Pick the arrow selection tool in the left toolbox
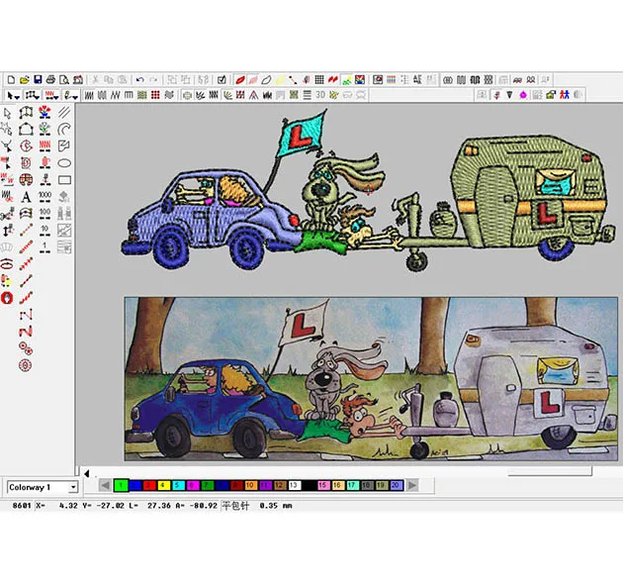Image resolution: width=623 pixels, height=585 pixels. tap(8, 113)
